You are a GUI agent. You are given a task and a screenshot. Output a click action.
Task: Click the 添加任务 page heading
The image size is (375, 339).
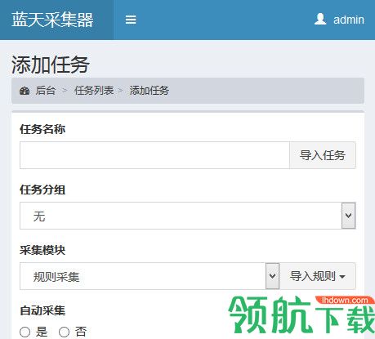click(x=51, y=65)
